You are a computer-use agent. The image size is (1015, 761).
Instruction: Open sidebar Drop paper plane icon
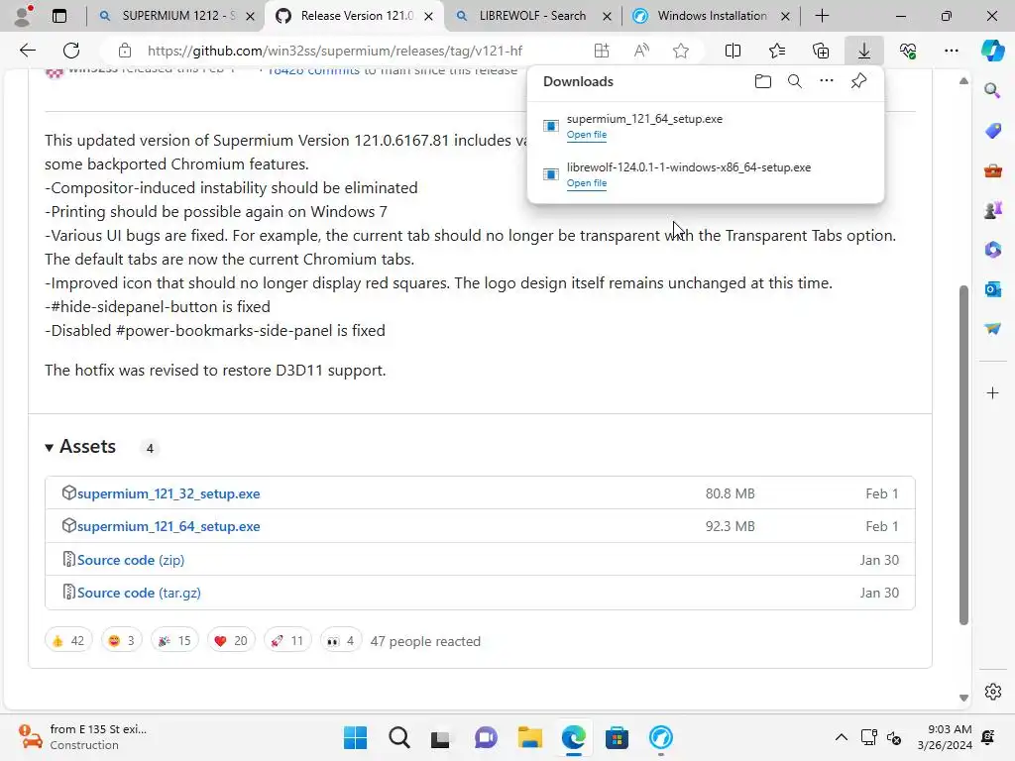pos(992,329)
